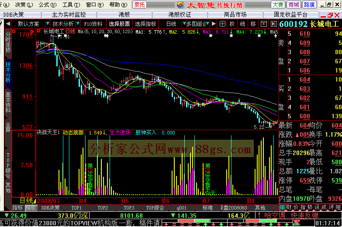
Task: Open the 港股权证 tab
Action: 180,14
